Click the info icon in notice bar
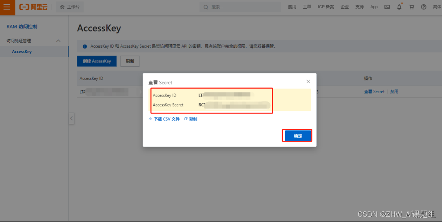Screen dimensions: 442x222 [85, 46]
